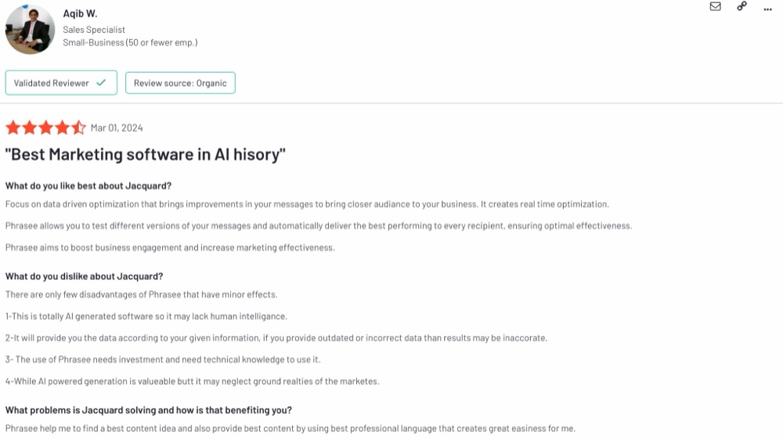Screen dimensions: 783x440
Task: Click the Review source: Organic badge
Action: (x=180, y=83)
